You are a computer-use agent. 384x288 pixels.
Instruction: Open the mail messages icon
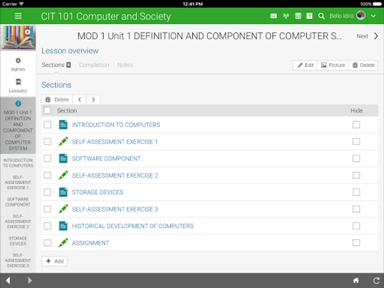(274, 16)
